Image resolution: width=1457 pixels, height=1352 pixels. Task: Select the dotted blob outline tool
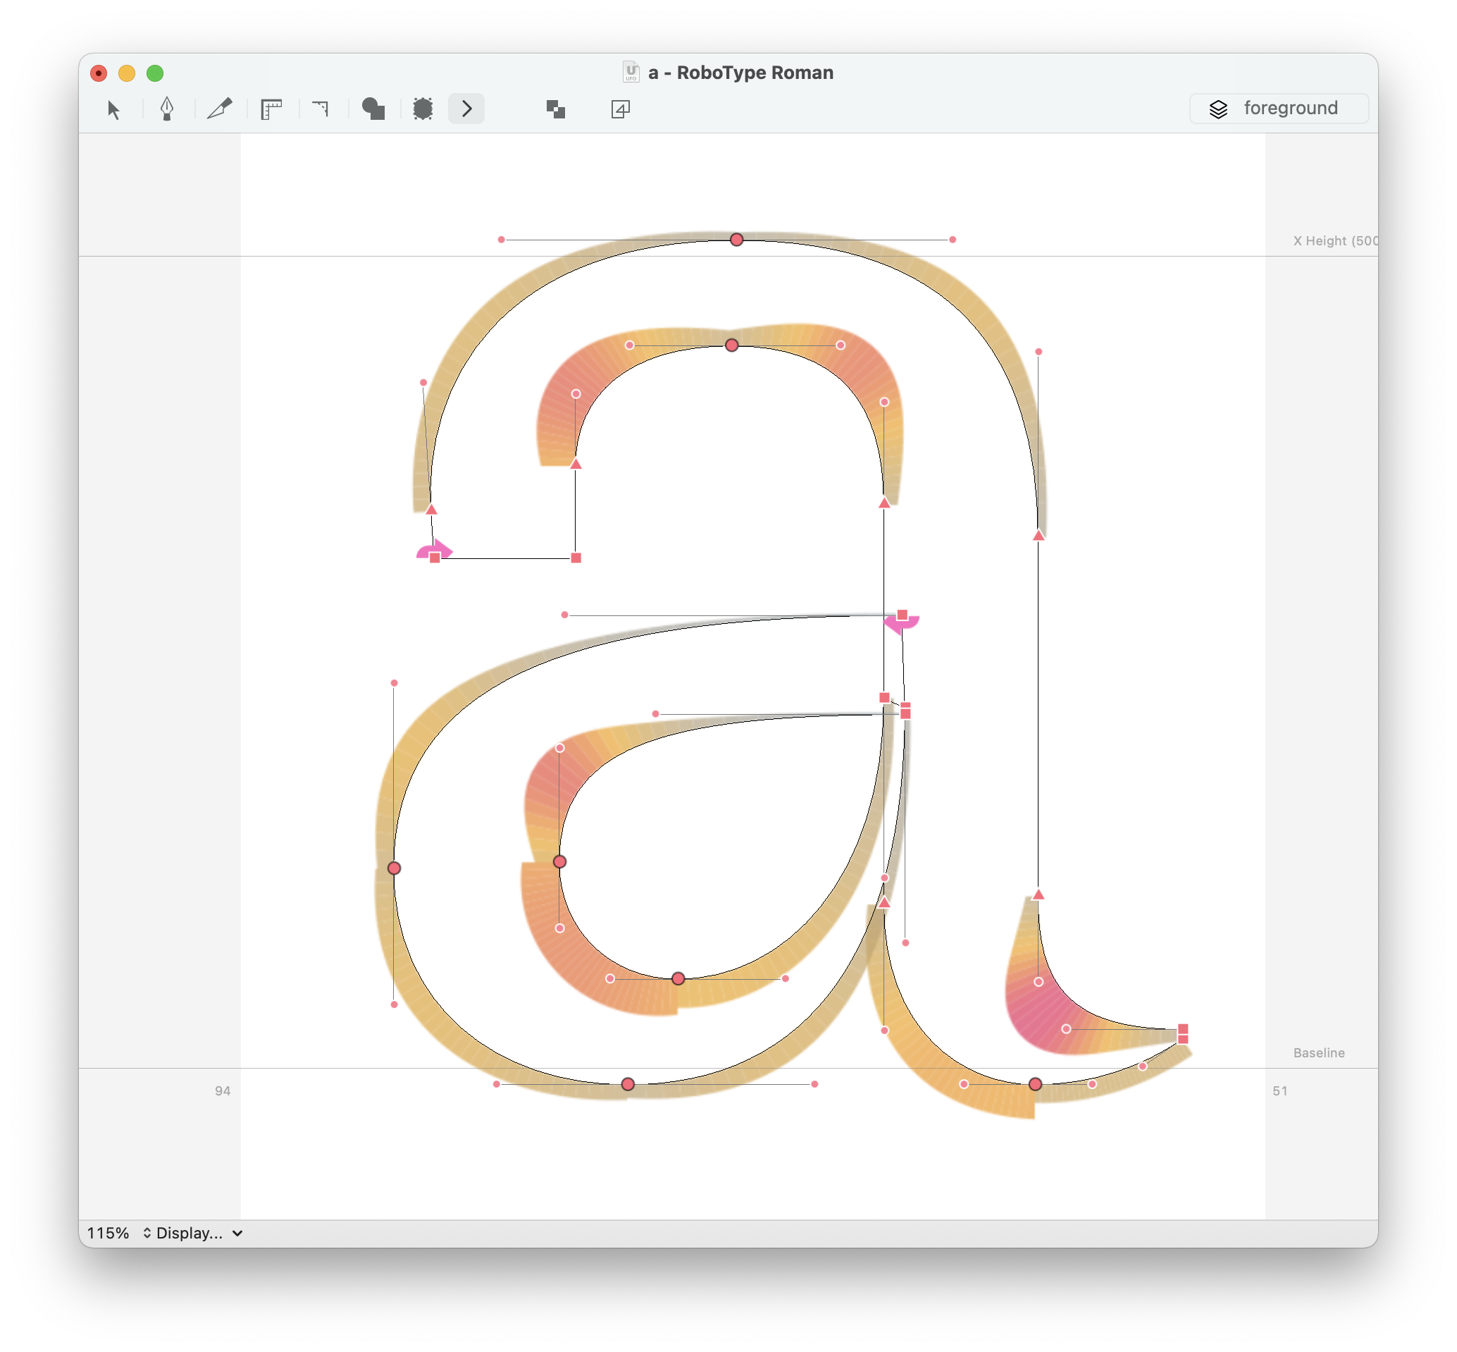point(423,109)
